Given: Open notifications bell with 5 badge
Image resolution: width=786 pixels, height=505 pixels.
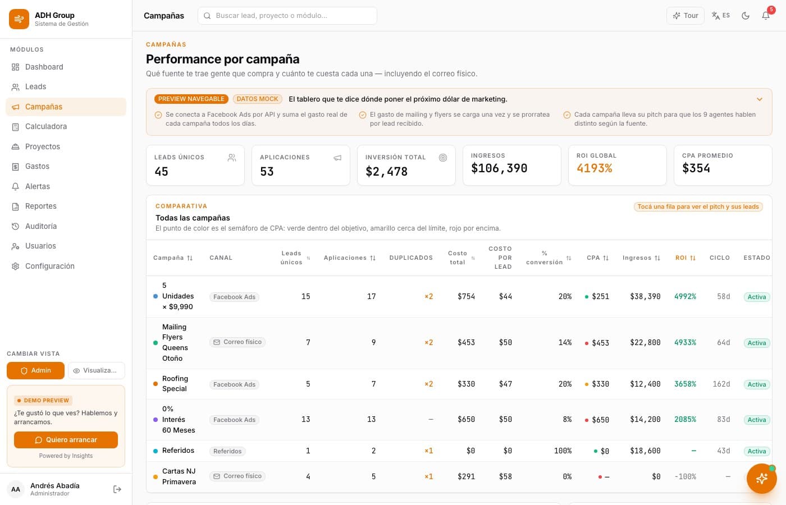Looking at the screenshot, I should click(766, 16).
